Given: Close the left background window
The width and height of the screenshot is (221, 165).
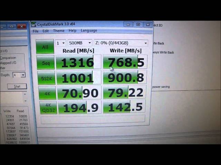Looking at the screenshot, I should (x=21, y=26).
